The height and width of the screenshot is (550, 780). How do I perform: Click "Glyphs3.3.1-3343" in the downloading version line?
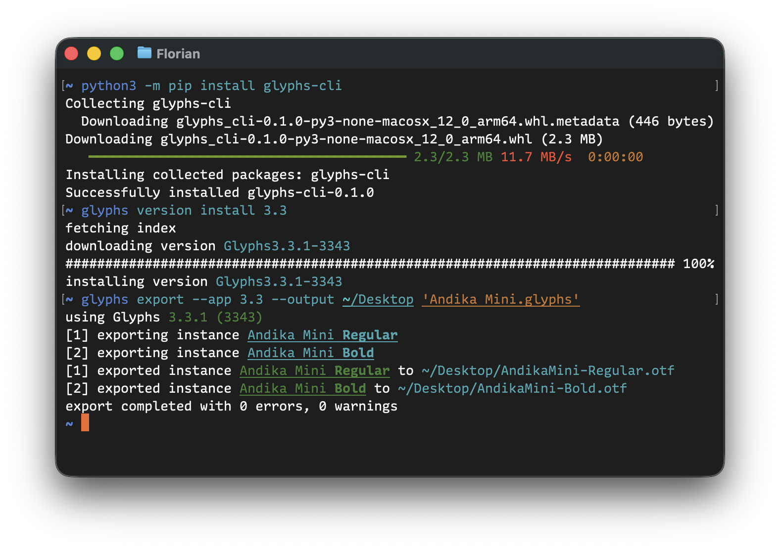tap(287, 246)
